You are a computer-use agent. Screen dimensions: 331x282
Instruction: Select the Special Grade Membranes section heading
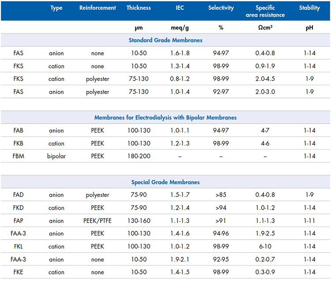(165, 182)
